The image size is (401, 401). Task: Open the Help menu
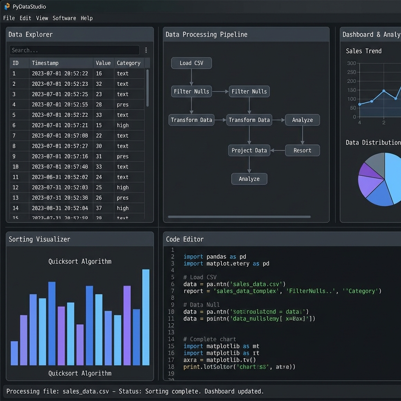pyautogui.click(x=87, y=18)
